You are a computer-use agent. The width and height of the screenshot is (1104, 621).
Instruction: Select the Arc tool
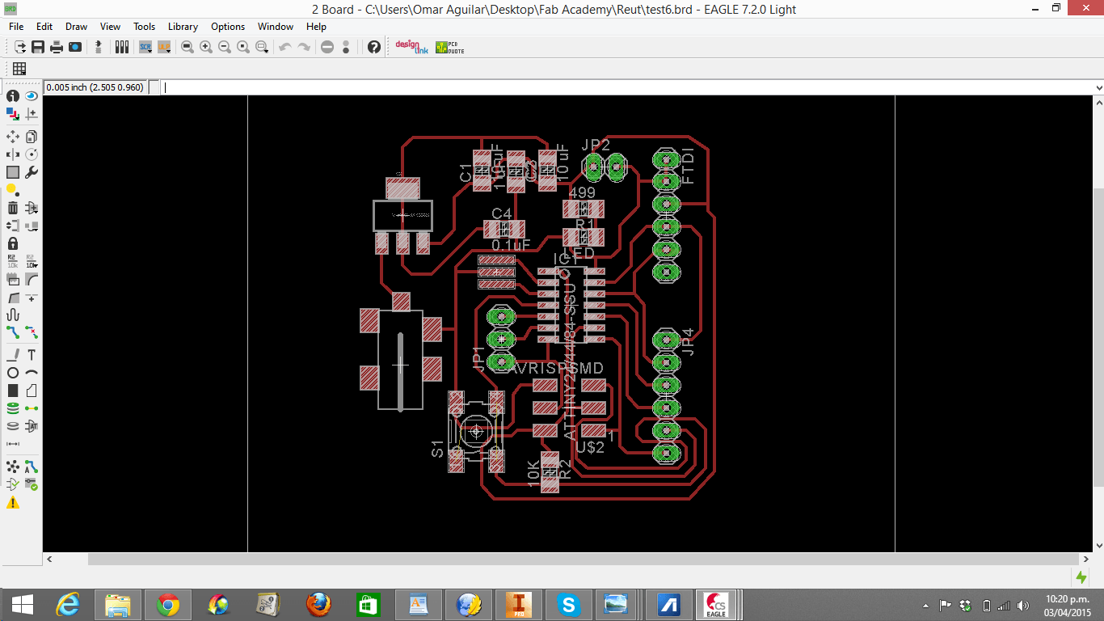point(32,373)
